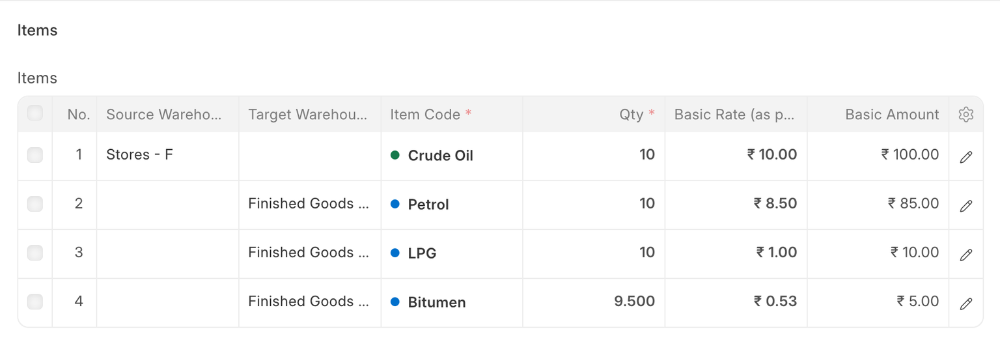Edit the Petrol row with pencil
The height and width of the screenshot is (340, 1000).
(966, 205)
